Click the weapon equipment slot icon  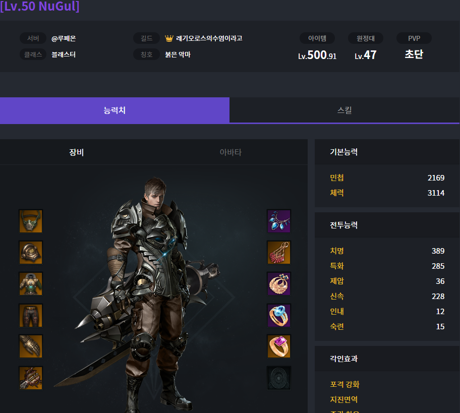[31, 378]
